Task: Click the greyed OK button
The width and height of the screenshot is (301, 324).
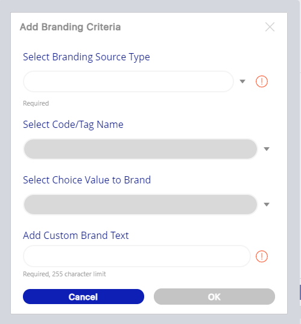Action: (214, 297)
